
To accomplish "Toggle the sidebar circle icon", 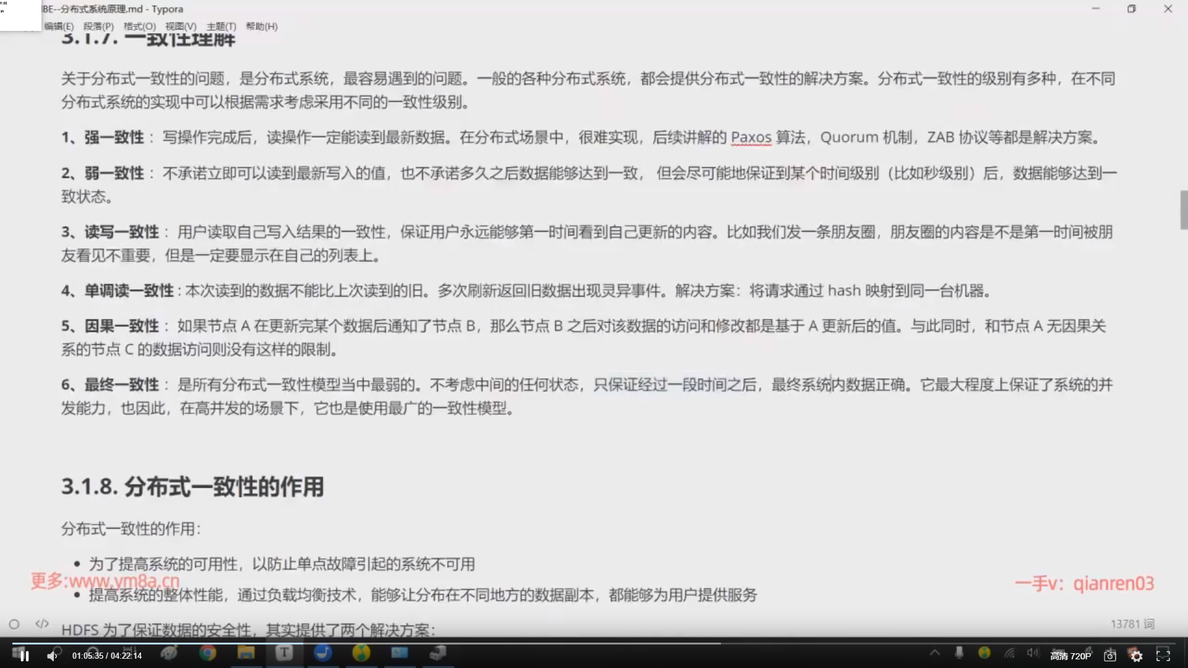I will 14,624.
